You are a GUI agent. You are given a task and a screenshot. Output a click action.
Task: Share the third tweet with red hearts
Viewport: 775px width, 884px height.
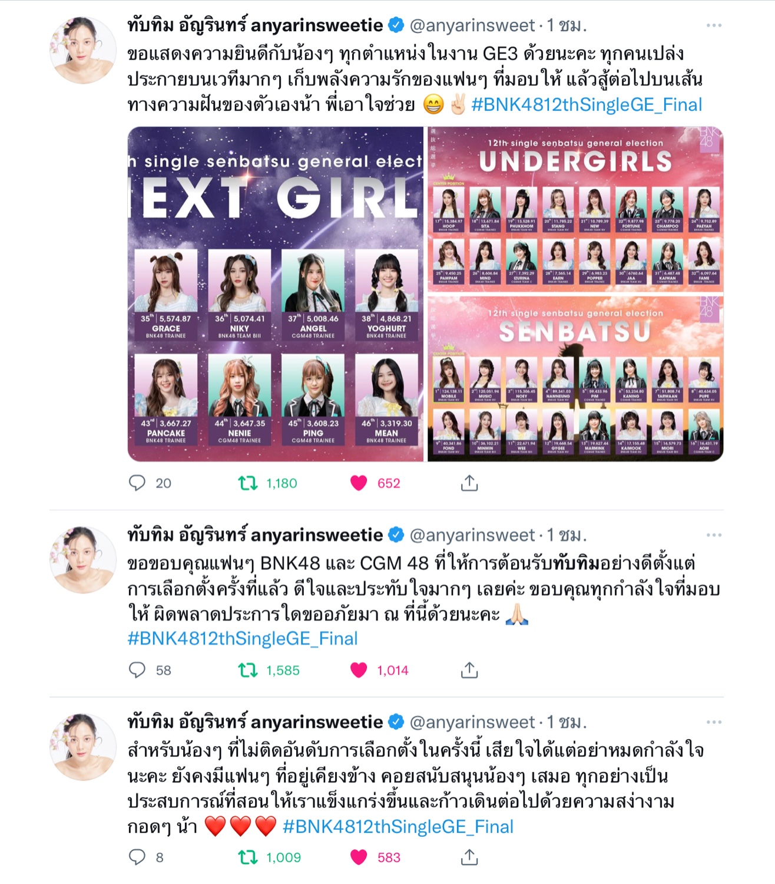pyautogui.click(x=469, y=857)
